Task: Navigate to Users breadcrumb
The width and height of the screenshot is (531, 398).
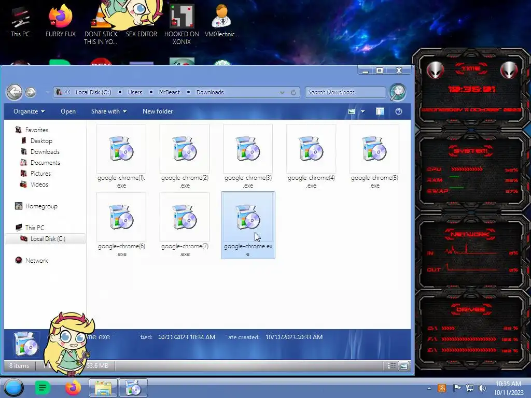Action: coord(135,92)
